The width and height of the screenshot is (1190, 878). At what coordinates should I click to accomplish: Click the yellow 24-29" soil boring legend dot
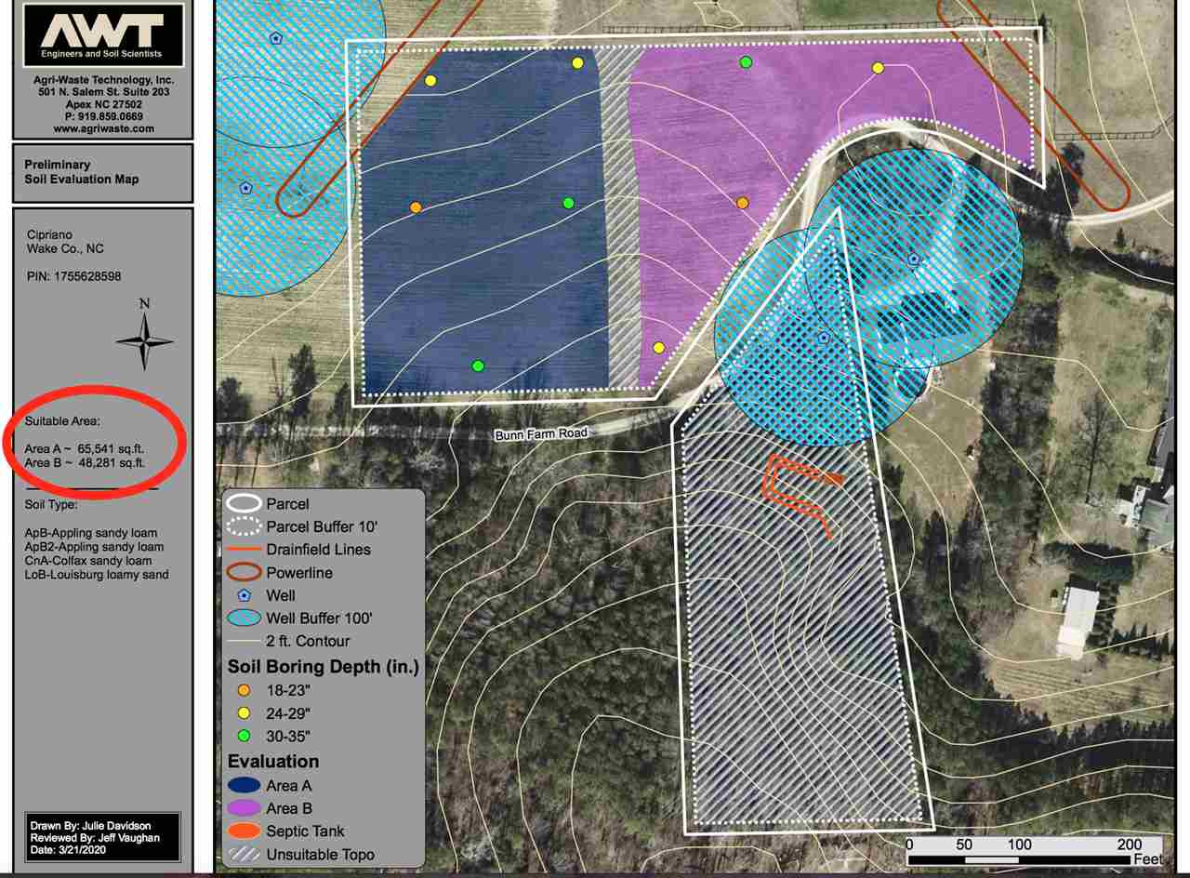tap(245, 713)
